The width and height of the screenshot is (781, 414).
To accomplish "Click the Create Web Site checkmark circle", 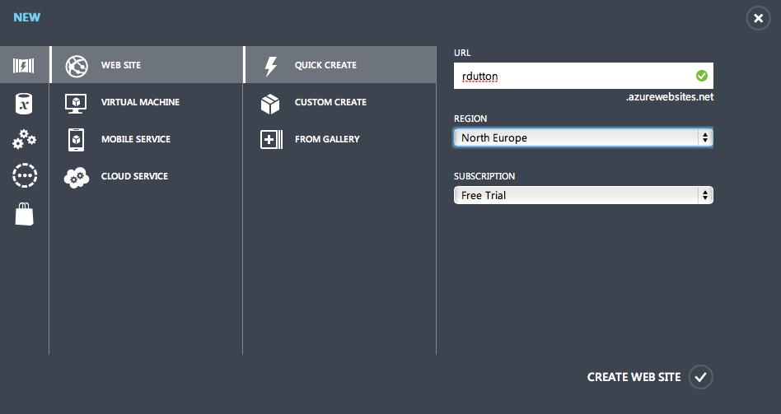I will click(x=701, y=377).
